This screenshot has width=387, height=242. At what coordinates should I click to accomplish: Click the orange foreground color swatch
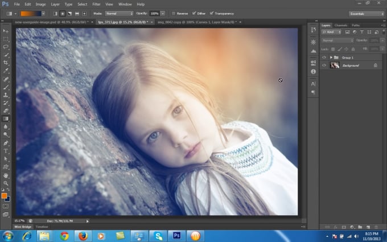tap(4, 195)
